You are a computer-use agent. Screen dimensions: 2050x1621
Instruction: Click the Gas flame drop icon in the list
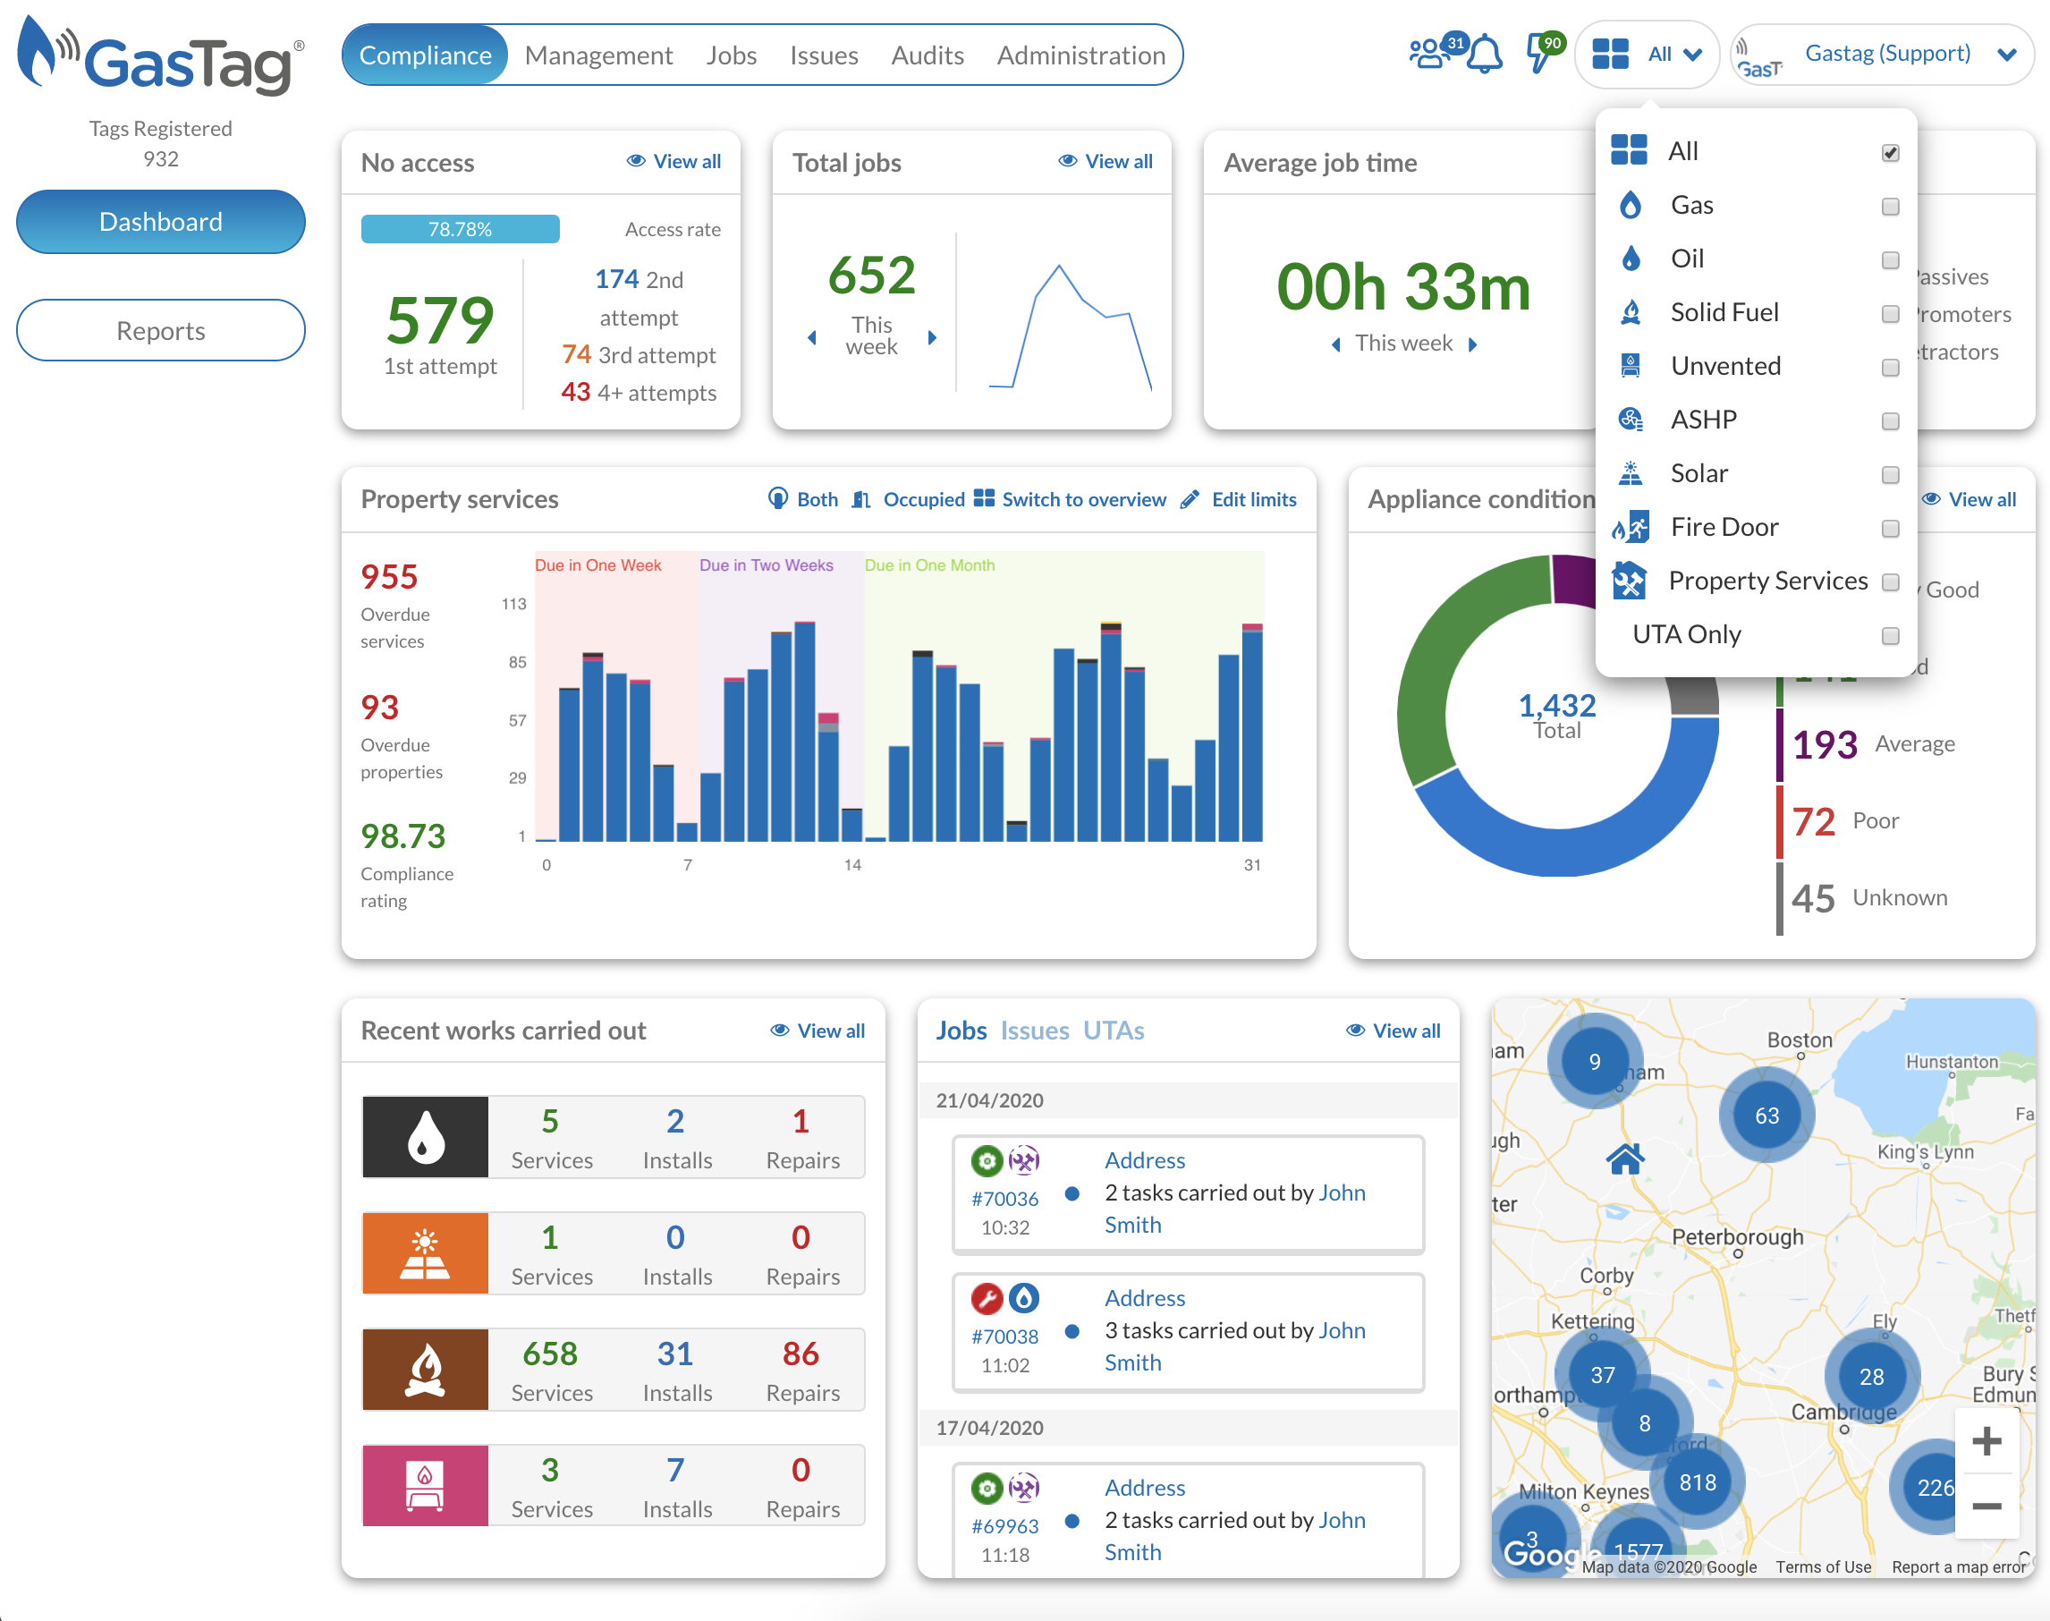[x=1630, y=204]
